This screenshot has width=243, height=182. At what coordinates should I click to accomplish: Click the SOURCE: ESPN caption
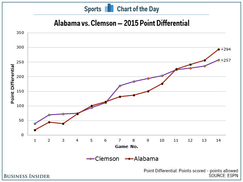pos(223,176)
